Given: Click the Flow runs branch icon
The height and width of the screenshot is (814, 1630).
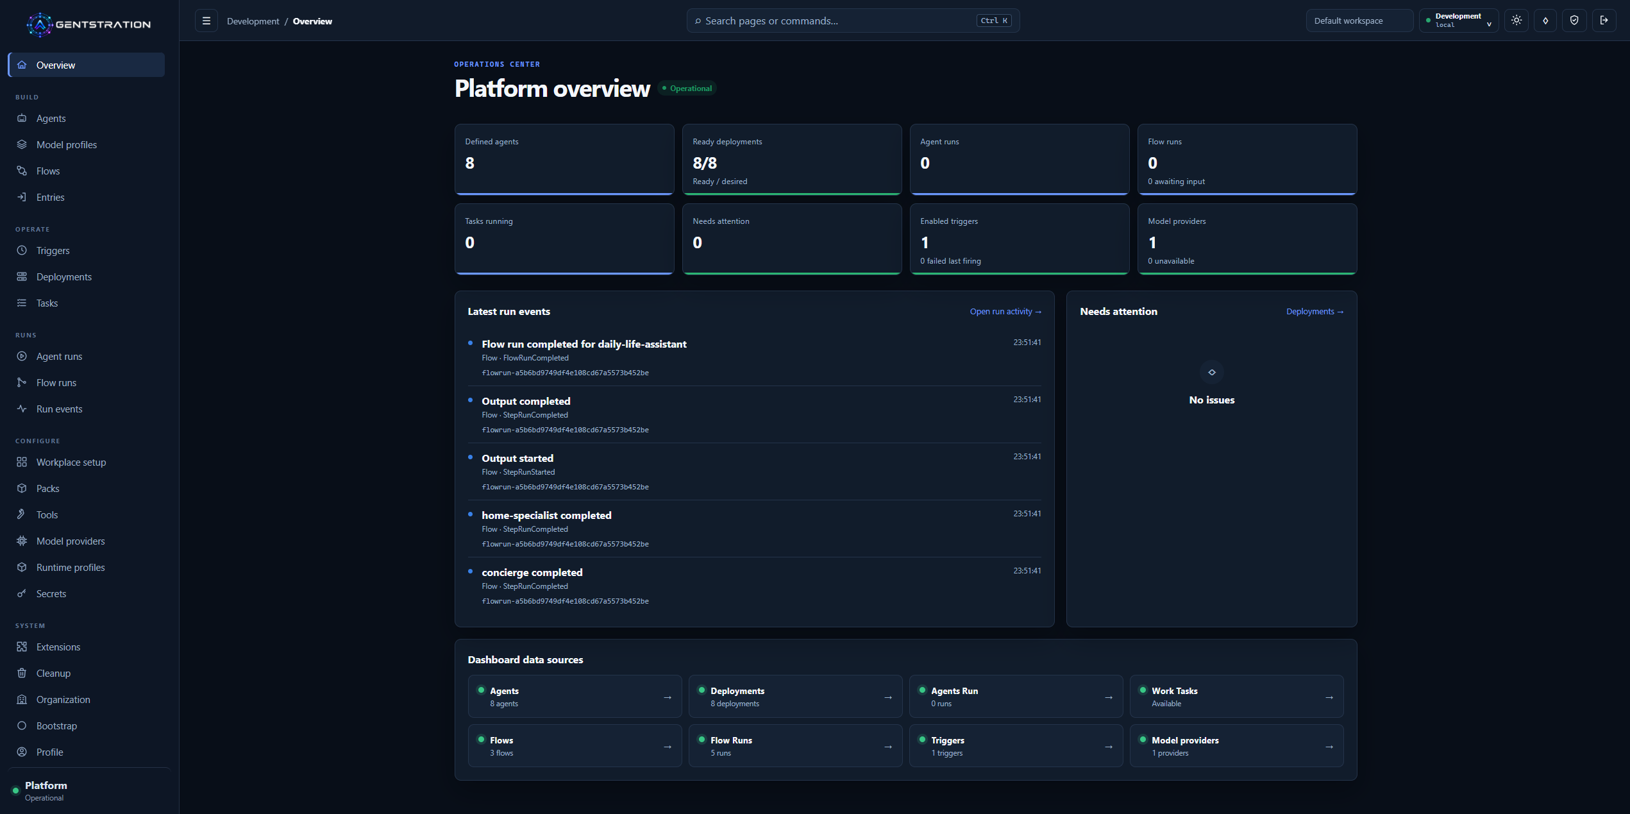Looking at the screenshot, I should pos(22,382).
